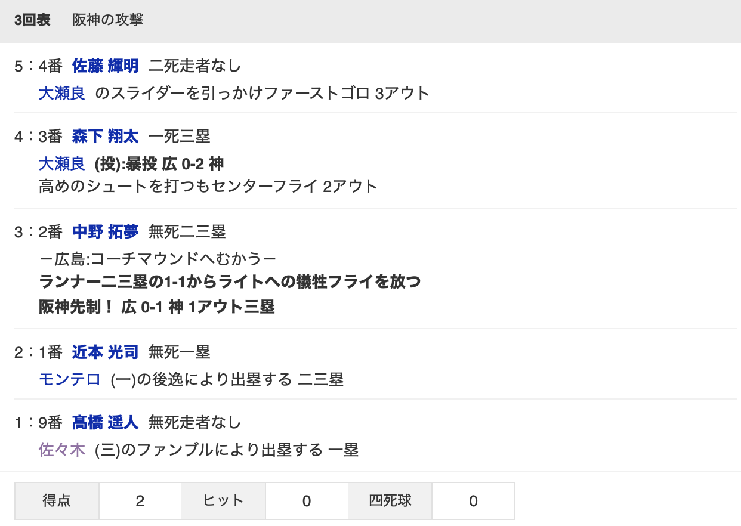The image size is (741, 526).
Task: Click the 得点 cell label
Action: coord(57,501)
